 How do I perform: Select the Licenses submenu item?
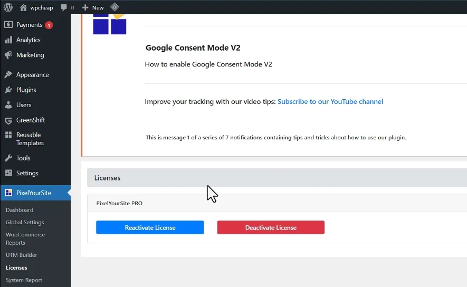click(16, 267)
